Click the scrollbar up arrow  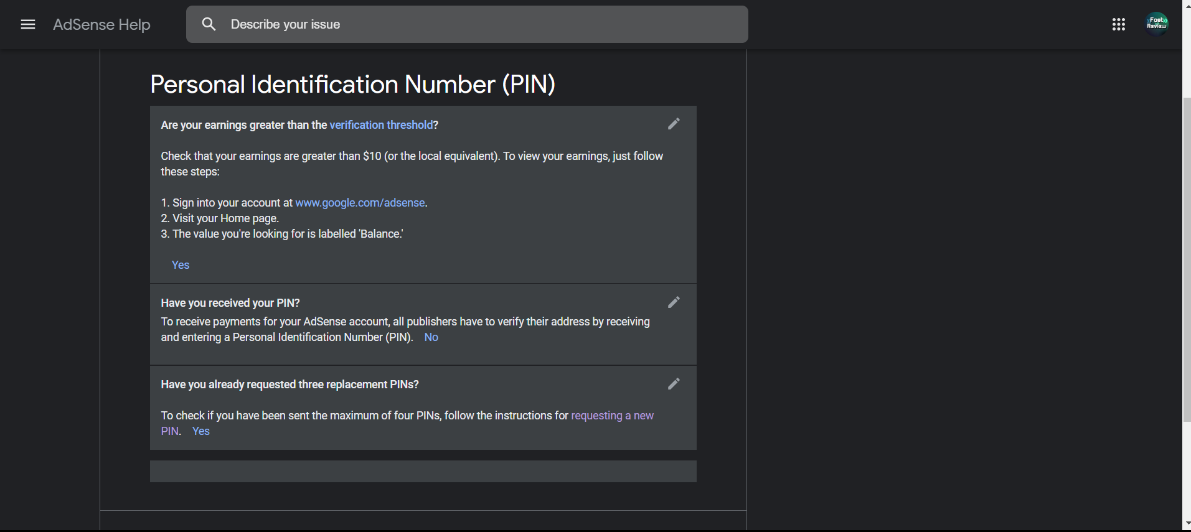[x=1187, y=5]
